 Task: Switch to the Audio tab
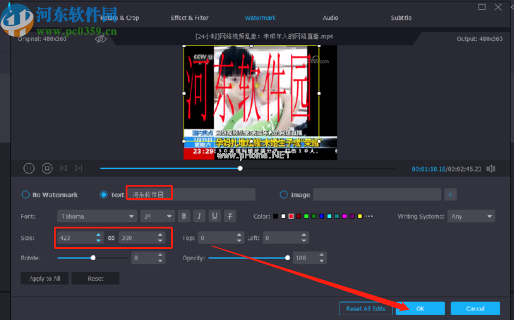(x=330, y=18)
